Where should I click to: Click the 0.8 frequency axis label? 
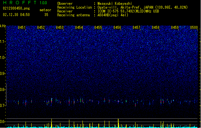tap(3, 90)
